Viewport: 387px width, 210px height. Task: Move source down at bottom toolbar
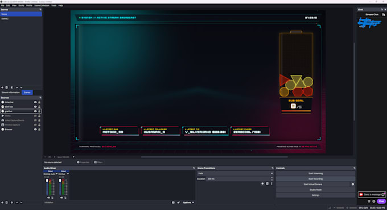pyautogui.click(x=21, y=203)
